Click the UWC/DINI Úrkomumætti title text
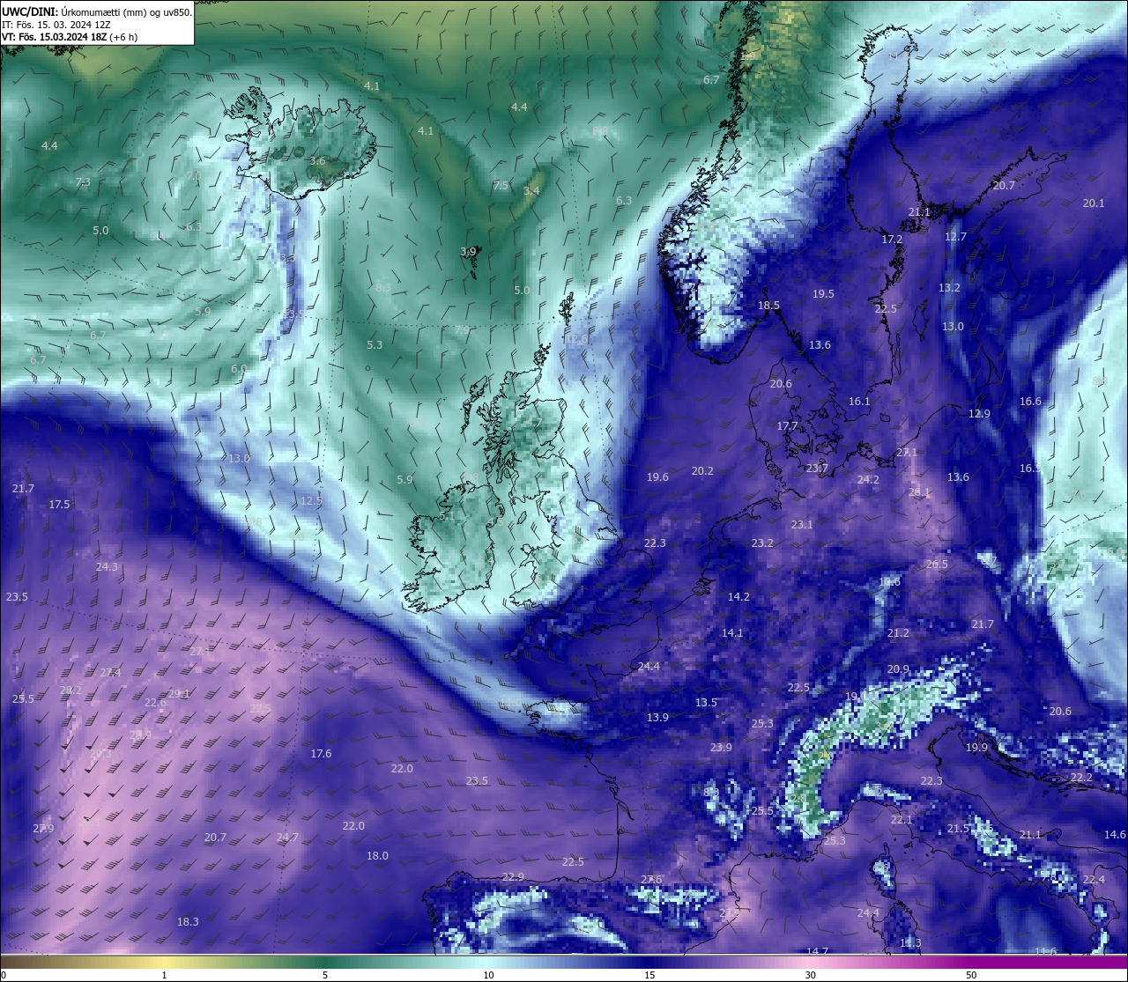1128x982 pixels. click(97, 12)
